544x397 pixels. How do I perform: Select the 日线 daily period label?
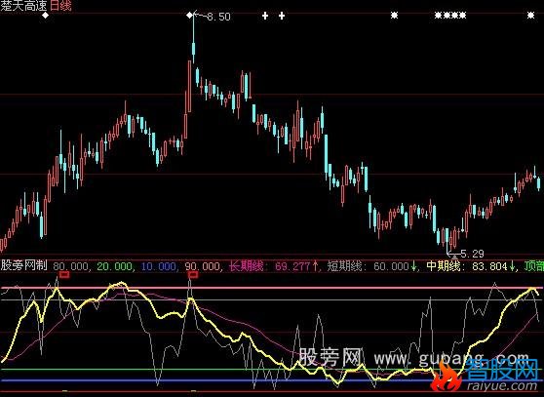[60, 6]
